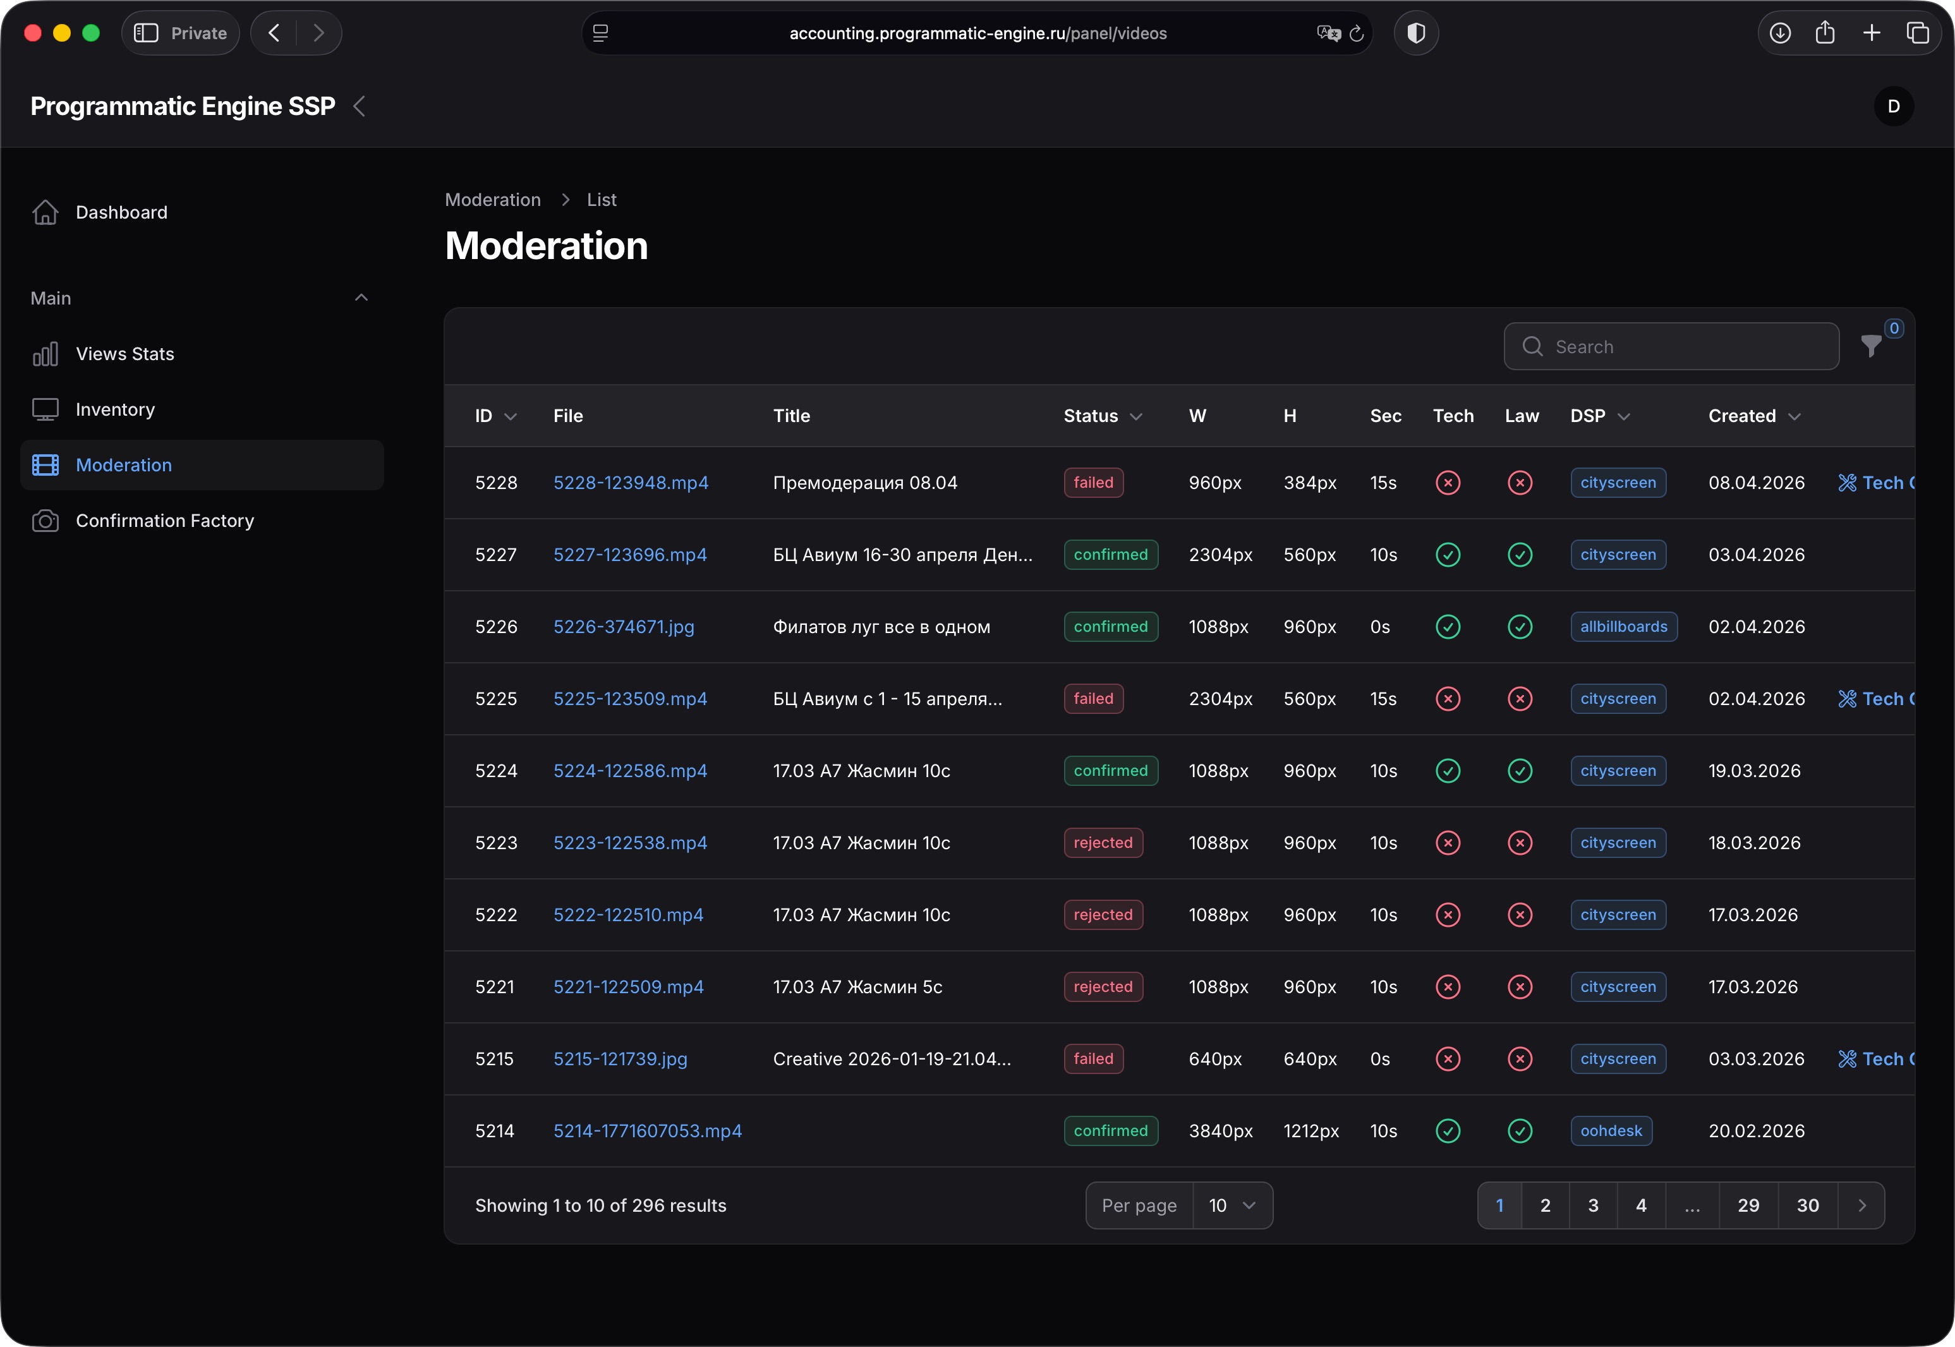Open Confirmation Factory in sidebar
The width and height of the screenshot is (1955, 1347).
tap(165, 521)
